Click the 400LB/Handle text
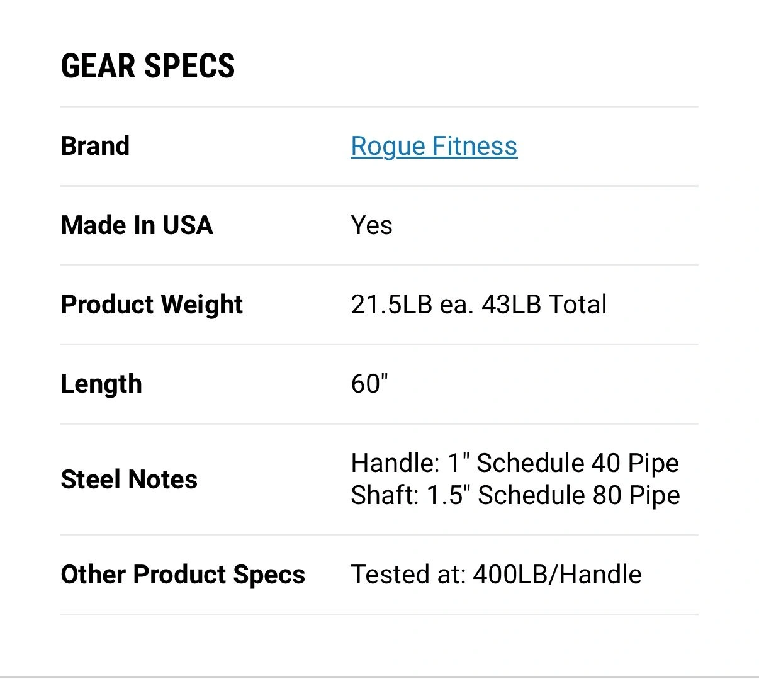759x679 pixels. tap(557, 575)
